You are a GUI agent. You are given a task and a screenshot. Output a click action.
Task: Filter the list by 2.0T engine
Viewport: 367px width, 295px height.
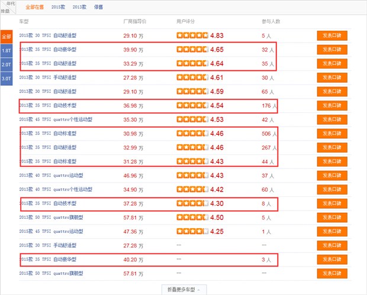pos(6,64)
